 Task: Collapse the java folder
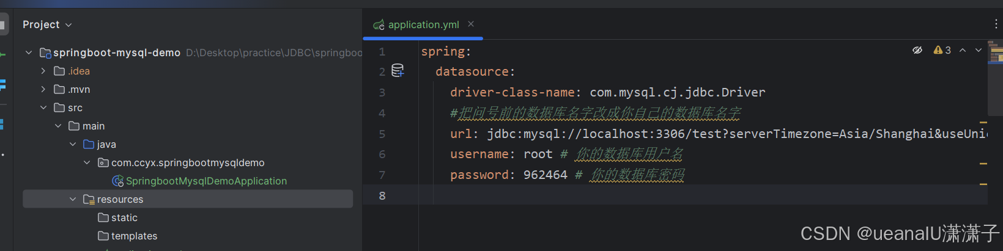(x=73, y=144)
